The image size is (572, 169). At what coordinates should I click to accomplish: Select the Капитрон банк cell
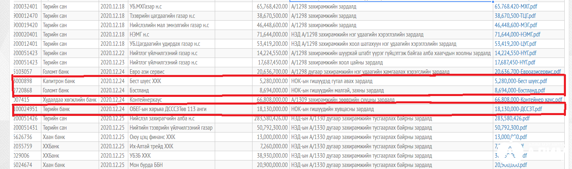pos(59,81)
